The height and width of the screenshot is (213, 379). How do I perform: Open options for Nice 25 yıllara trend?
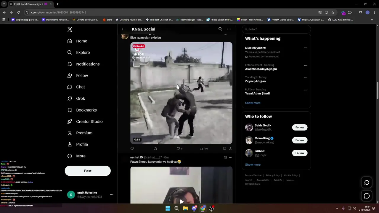click(x=306, y=48)
